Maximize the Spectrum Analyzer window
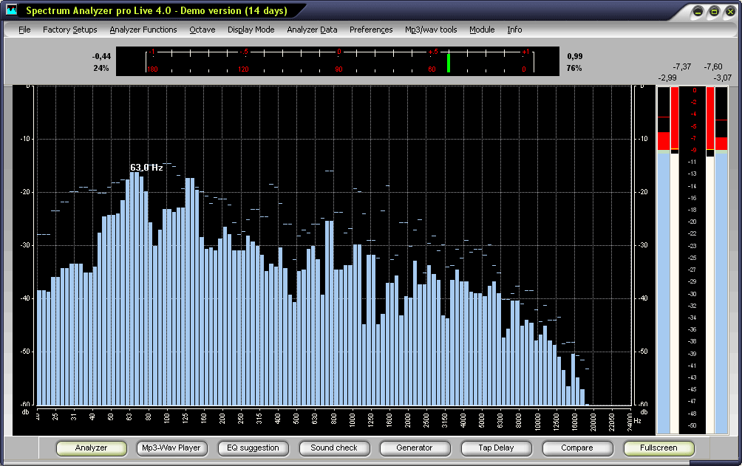This screenshot has width=742, height=466. click(714, 12)
